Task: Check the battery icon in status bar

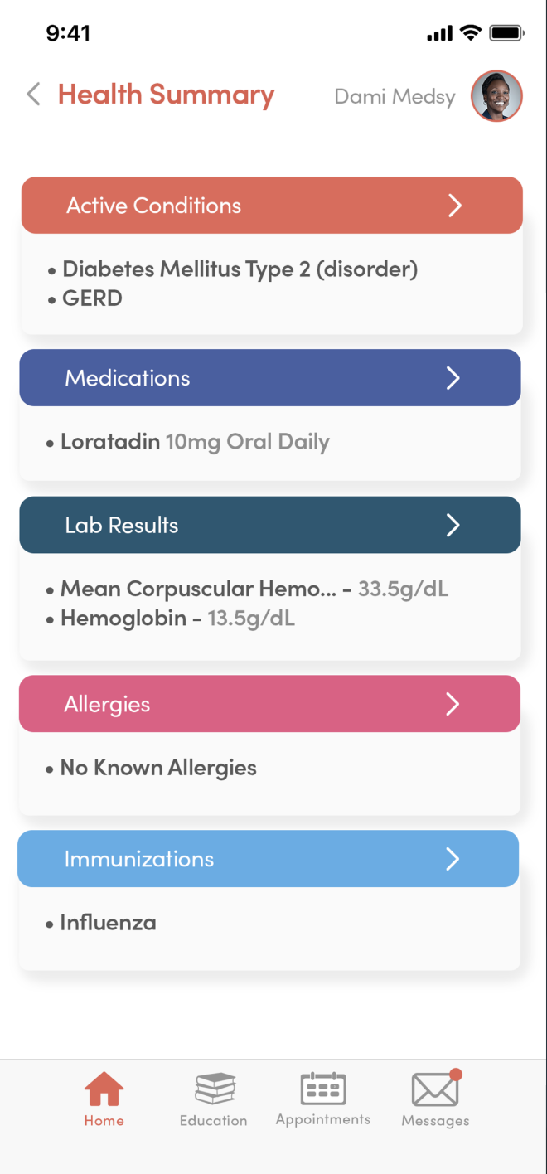Action: coord(506,33)
